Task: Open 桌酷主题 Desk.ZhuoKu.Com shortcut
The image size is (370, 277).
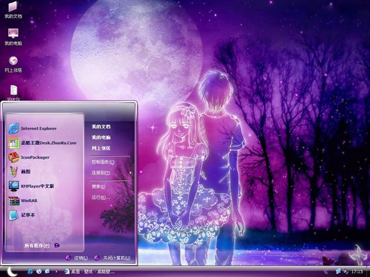Action: tap(47, 143)
